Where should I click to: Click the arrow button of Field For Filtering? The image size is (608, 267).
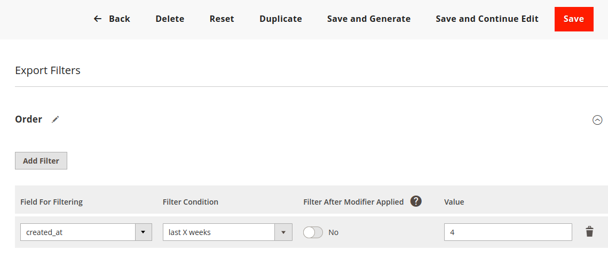pyautogui.click(x=144, y=232)
